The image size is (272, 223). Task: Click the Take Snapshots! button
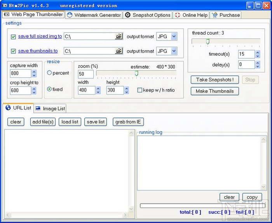[215, 80]
